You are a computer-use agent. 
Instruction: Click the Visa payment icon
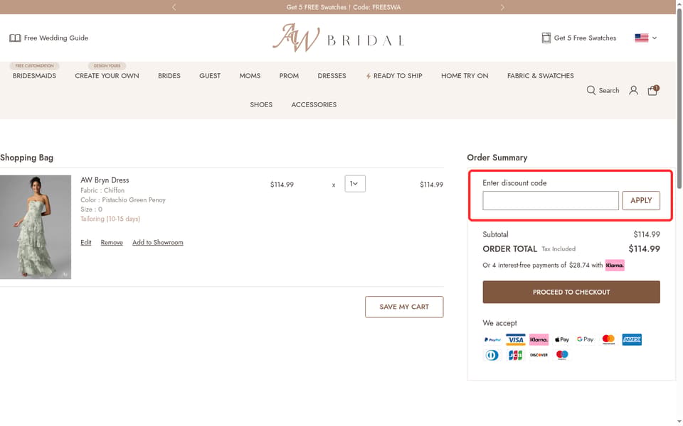coord(516,339)
